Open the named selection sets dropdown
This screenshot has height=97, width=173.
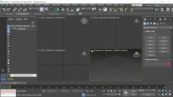point(144,9)
